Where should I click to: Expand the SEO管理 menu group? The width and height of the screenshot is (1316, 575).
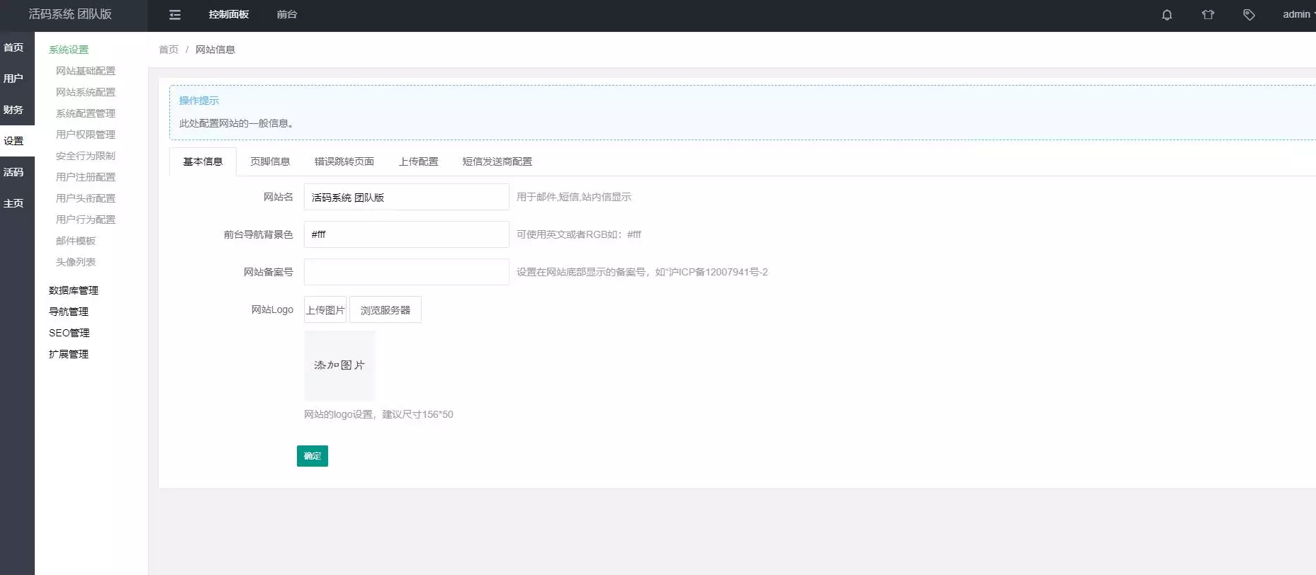point(69,333)
